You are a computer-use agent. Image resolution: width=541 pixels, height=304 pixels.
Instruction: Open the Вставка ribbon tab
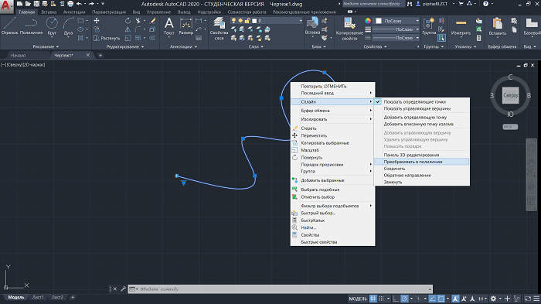tap(49, 12)
